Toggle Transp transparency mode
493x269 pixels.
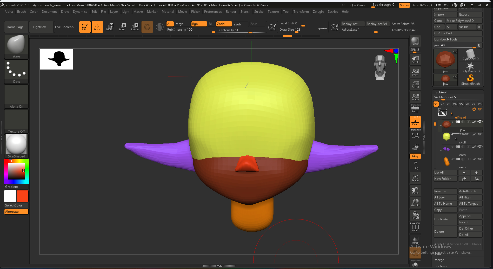(x=415, y=240)
